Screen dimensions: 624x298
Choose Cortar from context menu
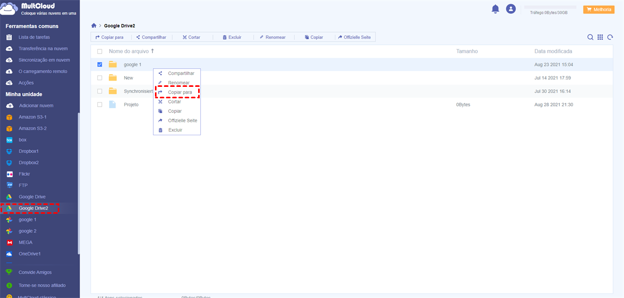click(177, 101)
